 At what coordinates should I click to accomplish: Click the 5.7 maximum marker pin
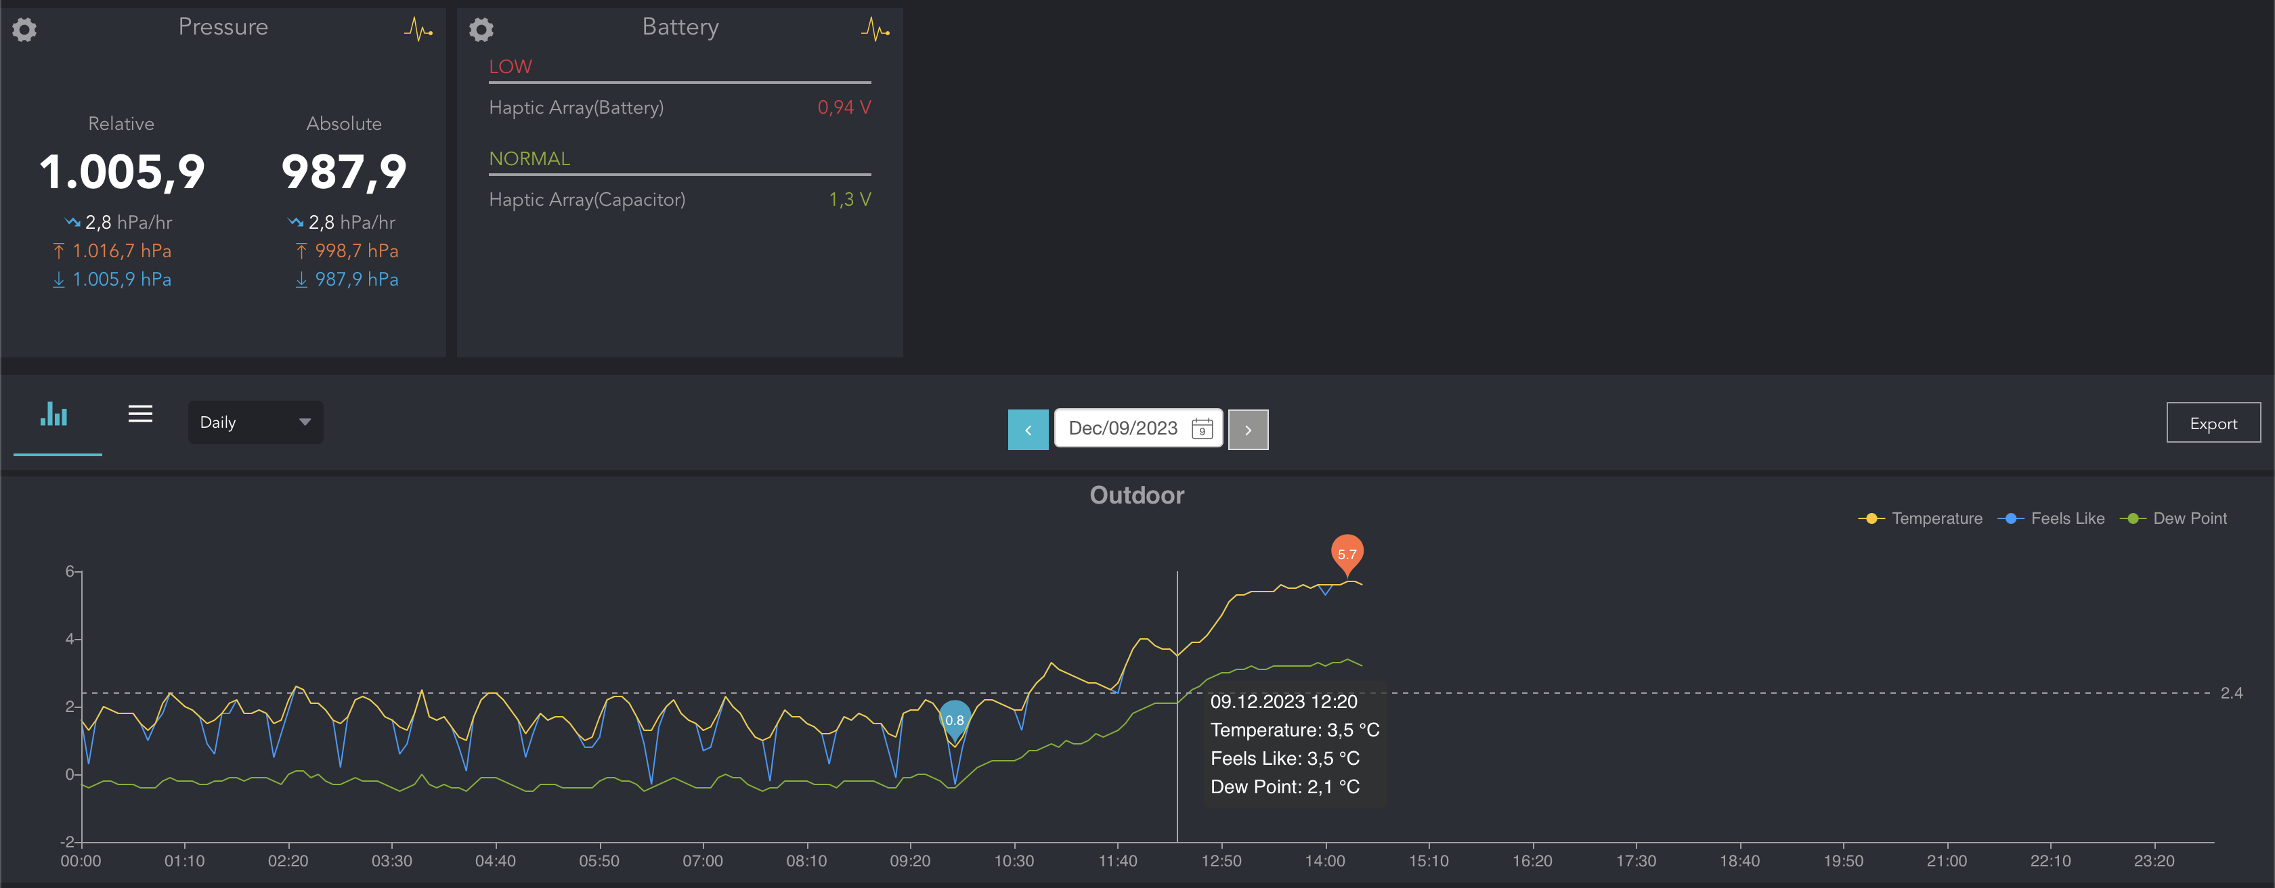(1347, 554)
